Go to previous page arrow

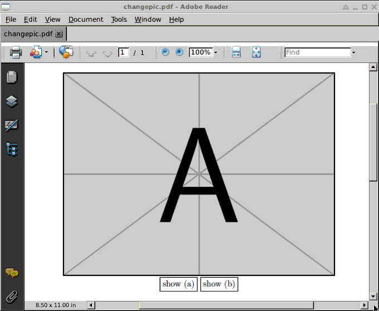coord(91,53)
